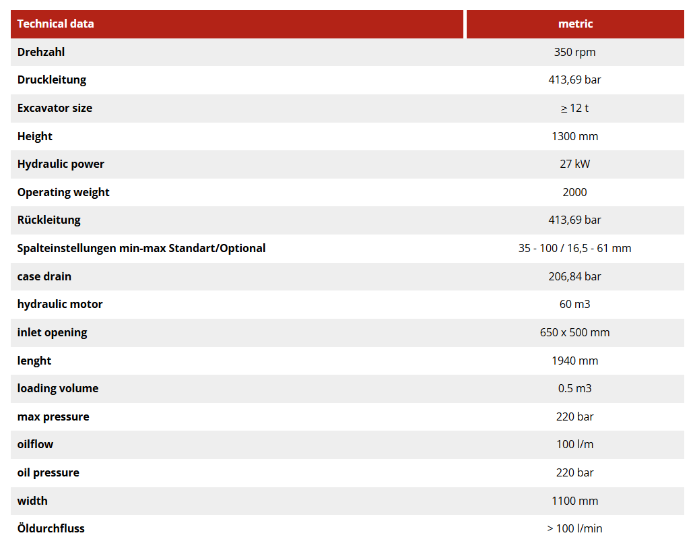The width and height of the screenshot is (695, 556).
Task: Click the Druckleitung '413,69 bar' value
Action: [x=574, y=80]
